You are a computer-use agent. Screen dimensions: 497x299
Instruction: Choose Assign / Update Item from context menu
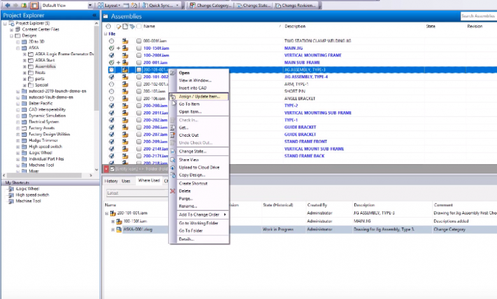pos(199,97)
